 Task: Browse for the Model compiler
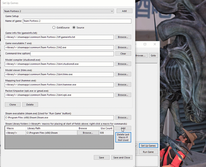[x=123, y=64]
